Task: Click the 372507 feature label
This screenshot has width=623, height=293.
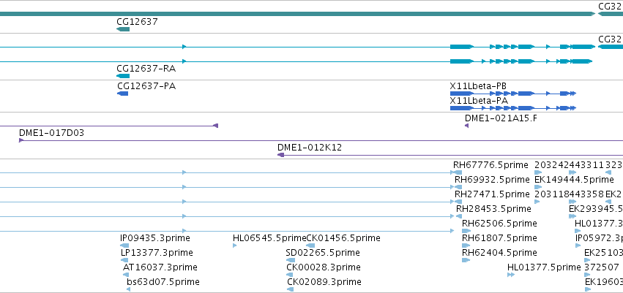Action: pyautogui.click(x=602, y=267)
